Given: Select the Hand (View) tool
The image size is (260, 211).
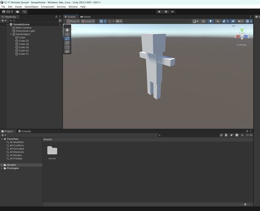Looking at the screenshot, I should click(67, 30).
